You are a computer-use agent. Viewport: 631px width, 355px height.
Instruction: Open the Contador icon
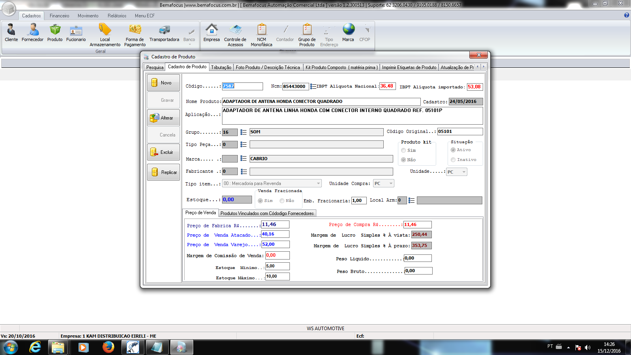pyautogui.click(x=285, y=32)
